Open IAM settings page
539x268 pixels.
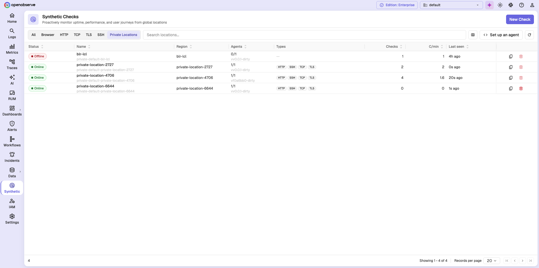12,204
